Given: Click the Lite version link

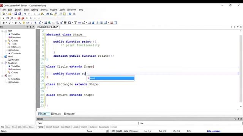Looking at the screenshot, I should (x=213, y=131).
